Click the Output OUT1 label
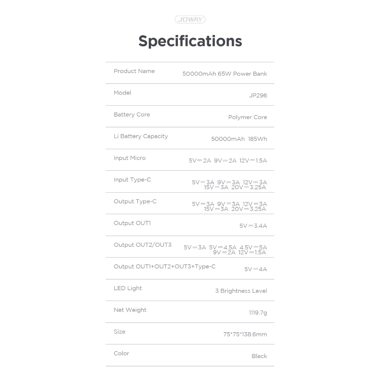Viewport: 380px width, 380px height. 132,223
